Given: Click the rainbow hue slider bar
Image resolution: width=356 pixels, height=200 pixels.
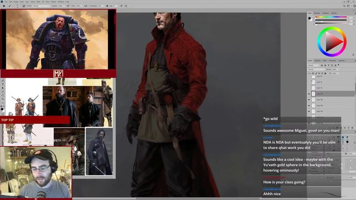Looking at the screenshot, I should click(331, 17).
